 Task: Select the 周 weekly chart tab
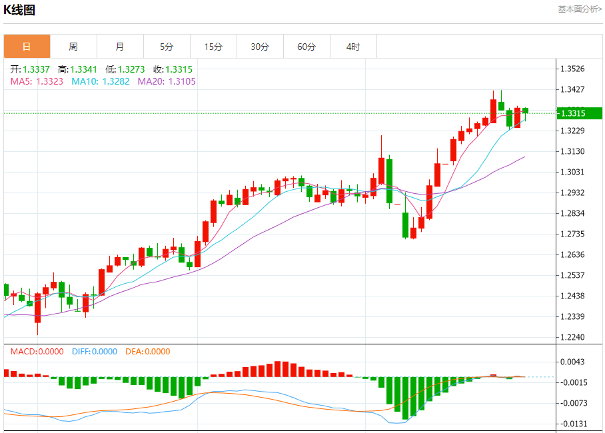[73, 47]
